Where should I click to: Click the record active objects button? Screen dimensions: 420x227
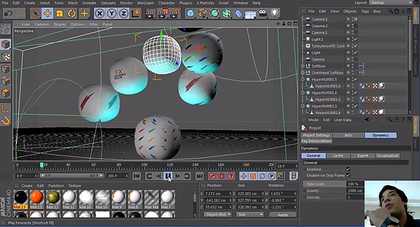tap(212, 176)
